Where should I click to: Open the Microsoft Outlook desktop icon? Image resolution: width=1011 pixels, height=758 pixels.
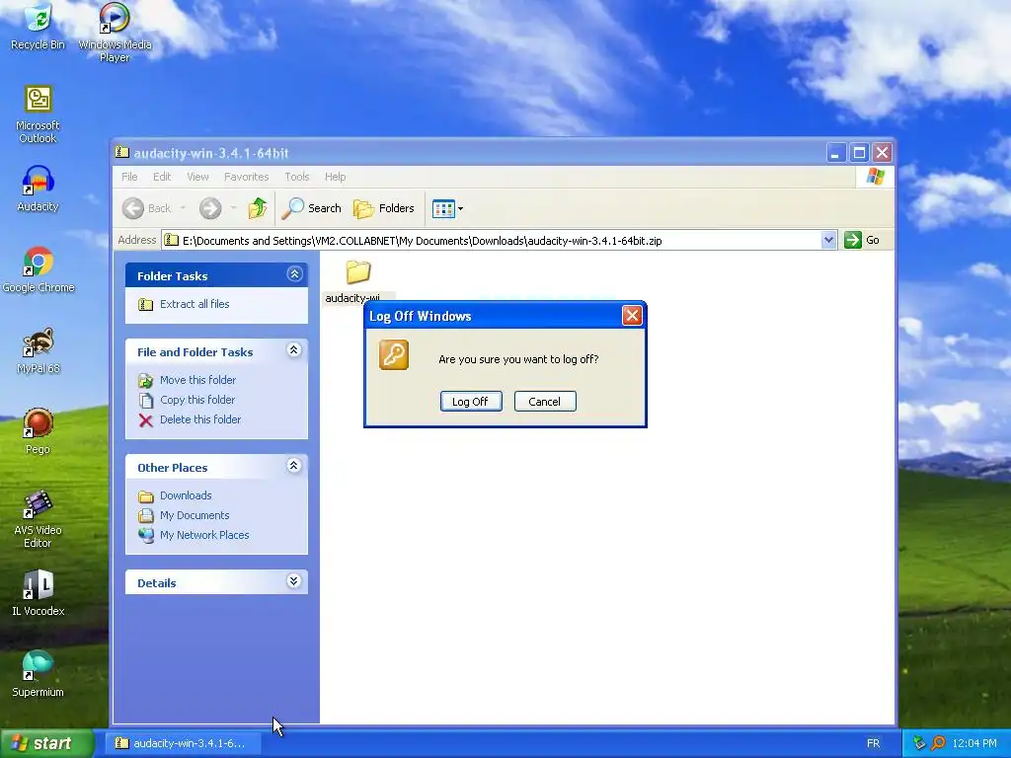(x=39, y=114)
